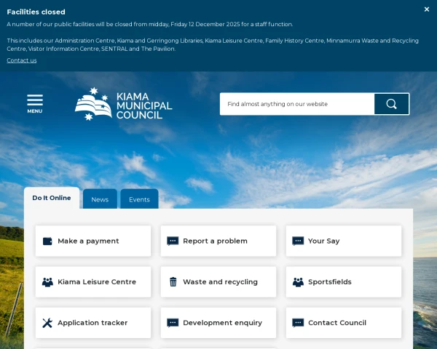
Task: Select the Do It Online tab
Action: point(52,198)
